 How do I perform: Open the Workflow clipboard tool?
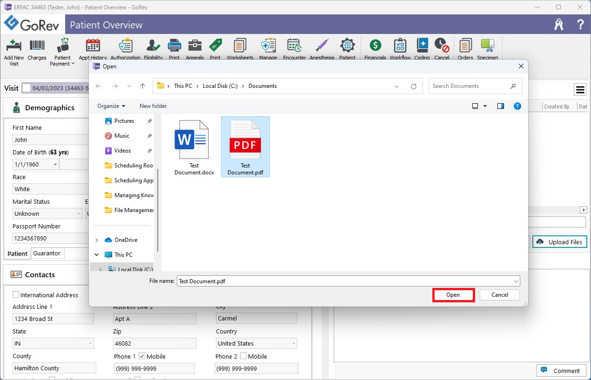click(x=400, y=49)
